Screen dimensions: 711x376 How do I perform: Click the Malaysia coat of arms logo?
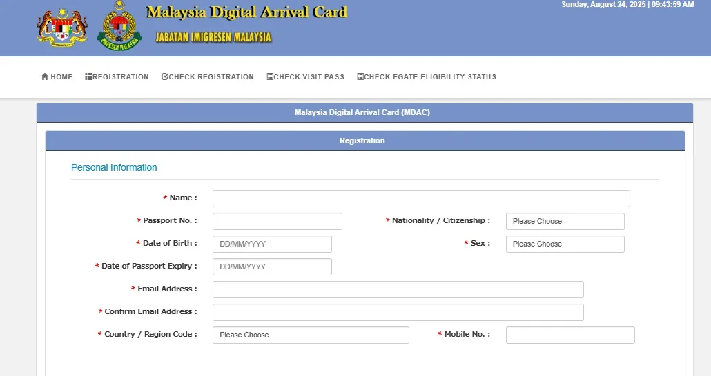coord(62,28)
